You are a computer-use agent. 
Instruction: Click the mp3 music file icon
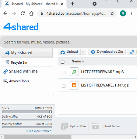[74, 72]
